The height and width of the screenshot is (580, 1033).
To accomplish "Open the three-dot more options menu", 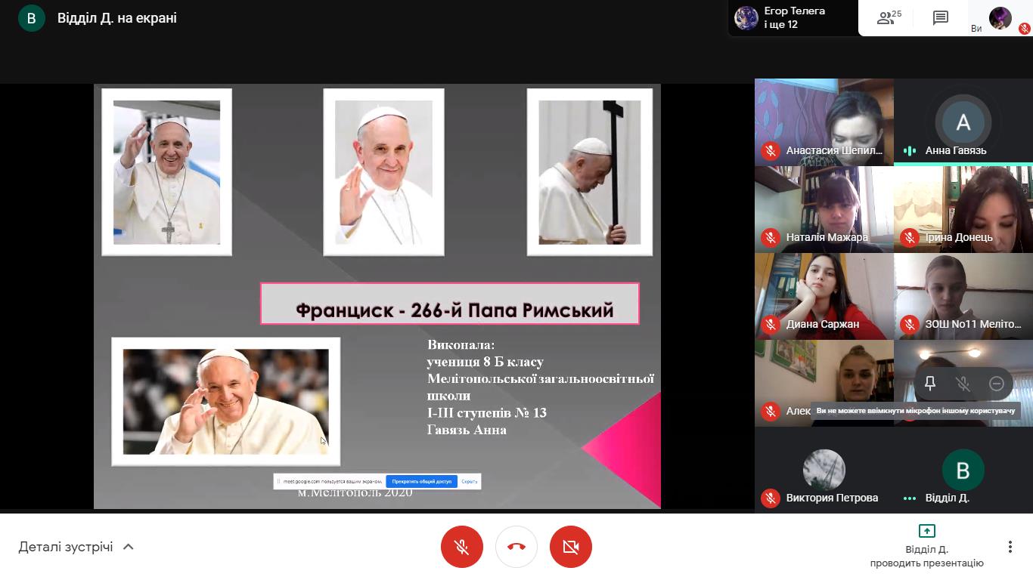I will click(1010, 547).
